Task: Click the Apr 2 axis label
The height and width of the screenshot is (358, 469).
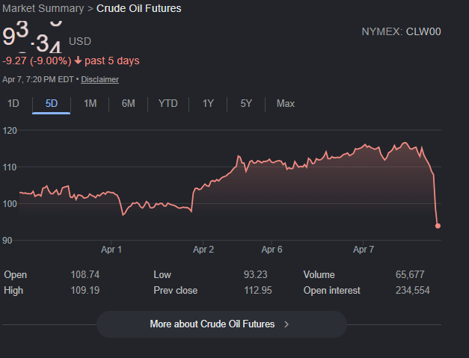Action: click(x=203, y=250)
